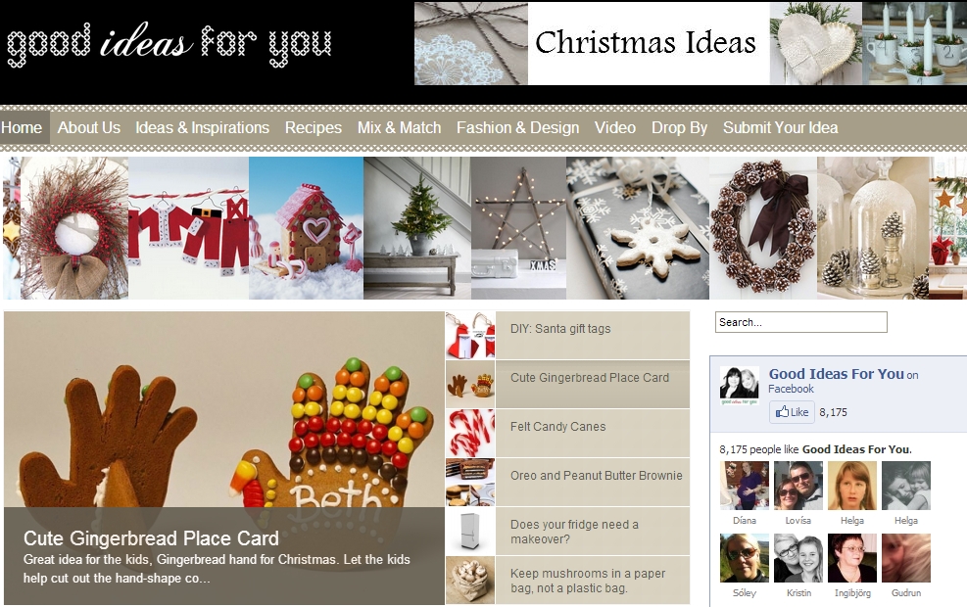967x607 pixels.
Task: Click the good ideas for you logo
Action: pos(169,44)
